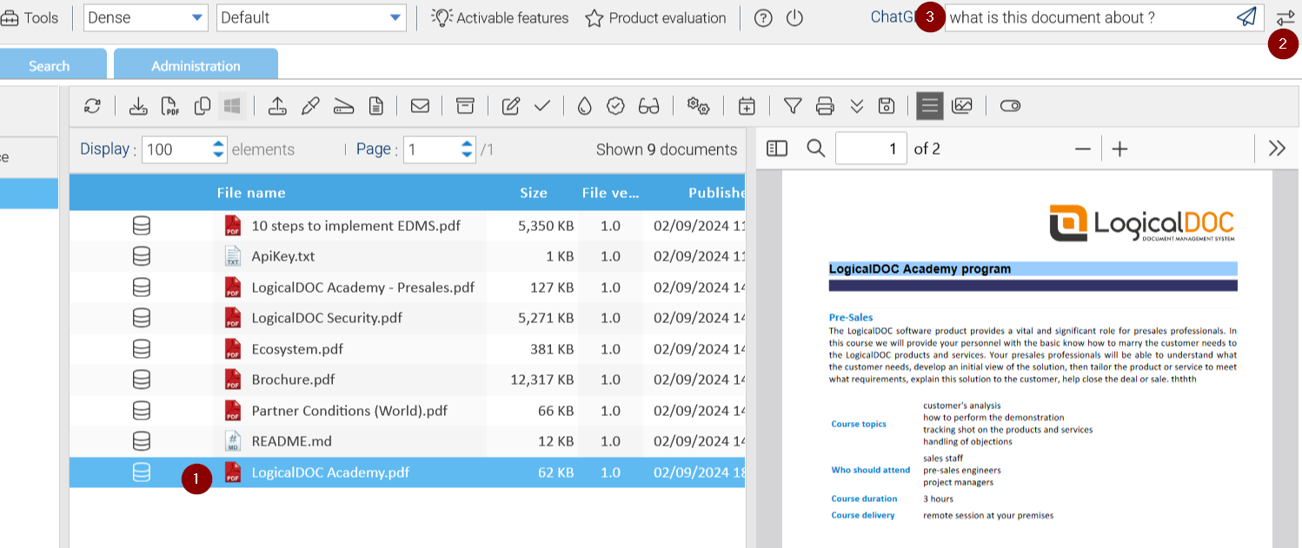Zoom in the PDF preview with plus

tap(1120, 149)
